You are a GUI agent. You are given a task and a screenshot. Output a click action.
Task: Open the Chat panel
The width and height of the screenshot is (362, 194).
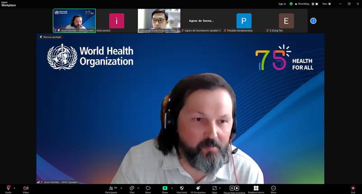(132, 189)
